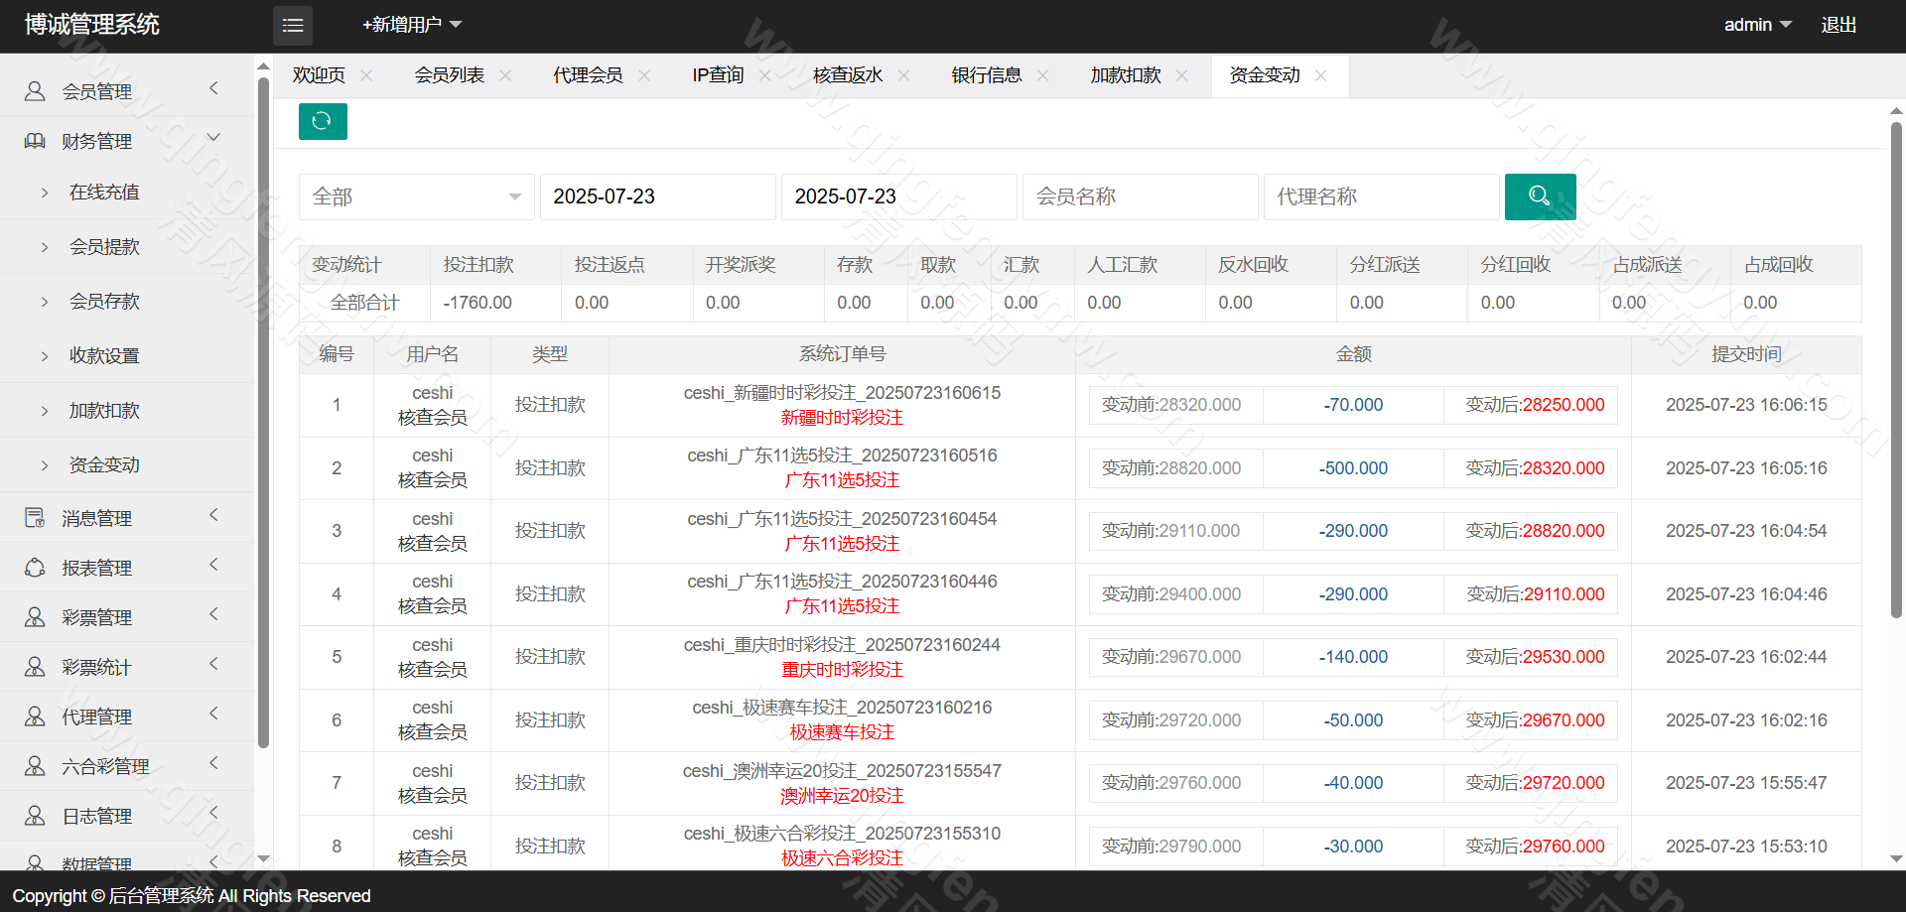
Task: Click the 彩票统计 person icon
Action: click(x=35, y=667)
